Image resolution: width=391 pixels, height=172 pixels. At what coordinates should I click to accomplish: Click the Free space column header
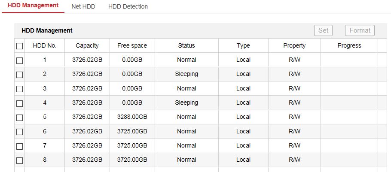coord(132,45)
